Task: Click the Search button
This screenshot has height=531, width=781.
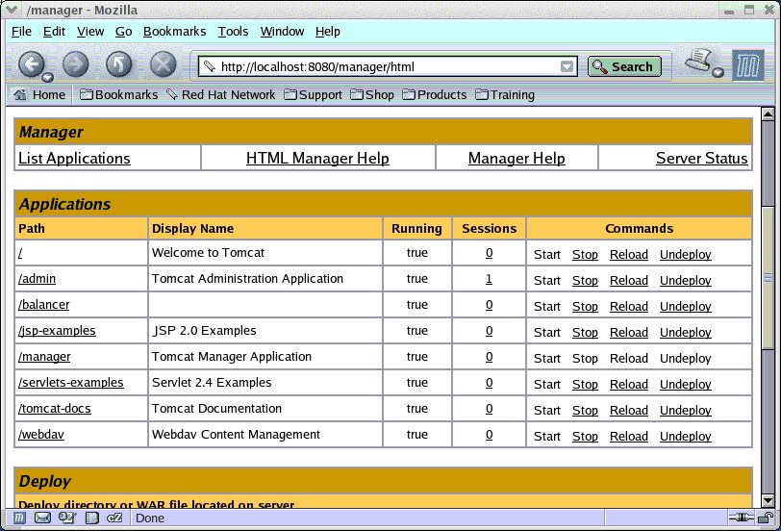Action: point(624,66)
